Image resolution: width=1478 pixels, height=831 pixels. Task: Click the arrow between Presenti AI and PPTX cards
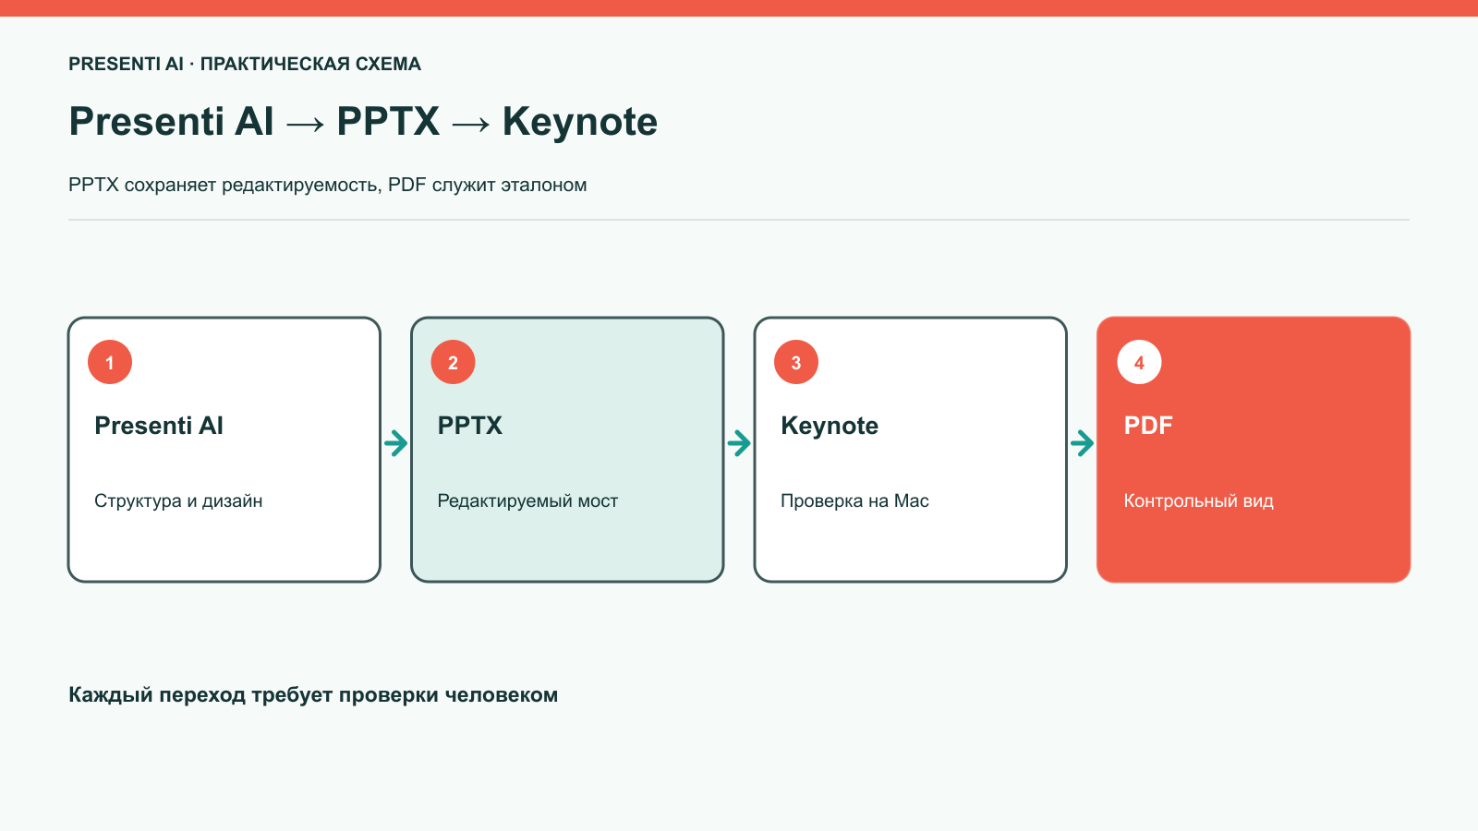pos(396,443)
